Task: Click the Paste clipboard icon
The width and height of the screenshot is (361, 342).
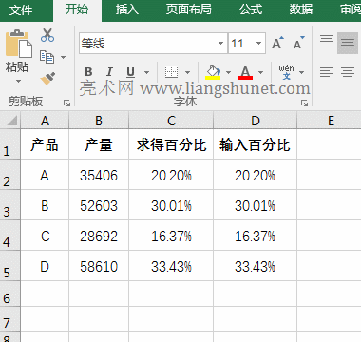Action: point(19,44)
